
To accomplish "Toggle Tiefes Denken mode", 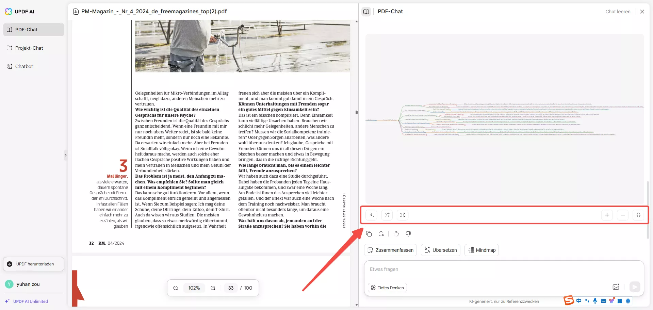I will pyautogui.click(x=387, y=288).
